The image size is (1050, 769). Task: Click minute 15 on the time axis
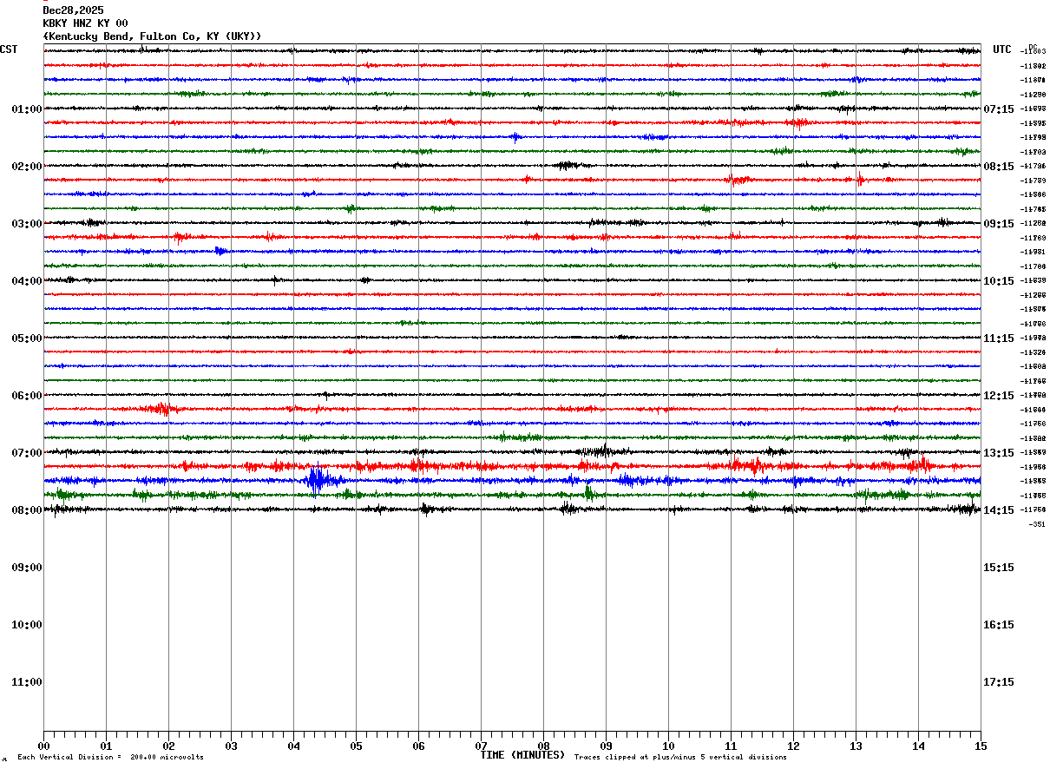[x=981, y=746]
